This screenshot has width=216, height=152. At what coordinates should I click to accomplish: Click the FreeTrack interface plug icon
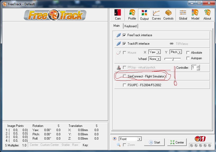click(119, 35)
